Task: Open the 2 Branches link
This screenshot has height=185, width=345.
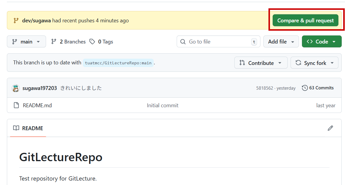Action: [68, 42]
